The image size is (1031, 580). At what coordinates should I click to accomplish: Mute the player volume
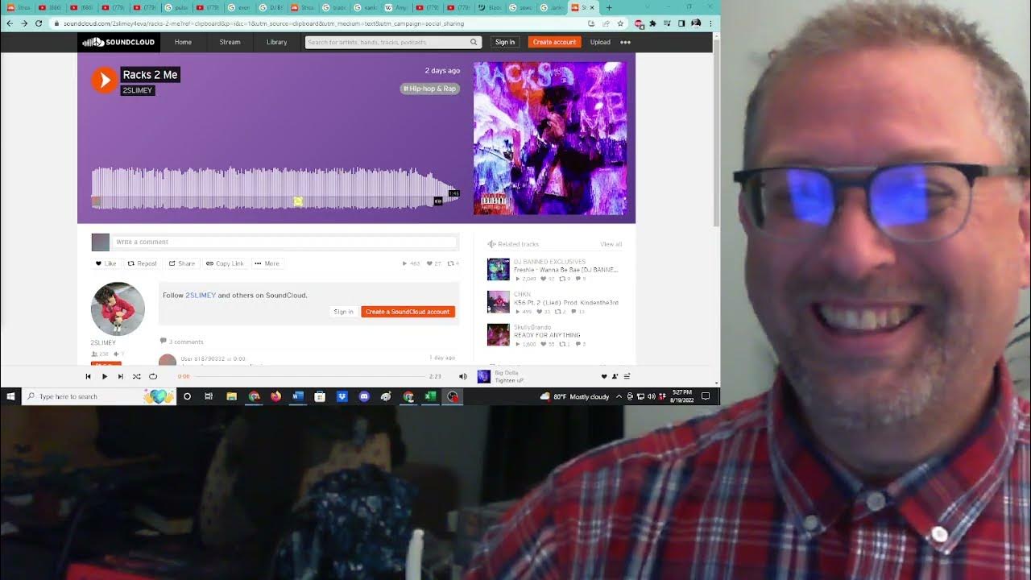(462, 376)
